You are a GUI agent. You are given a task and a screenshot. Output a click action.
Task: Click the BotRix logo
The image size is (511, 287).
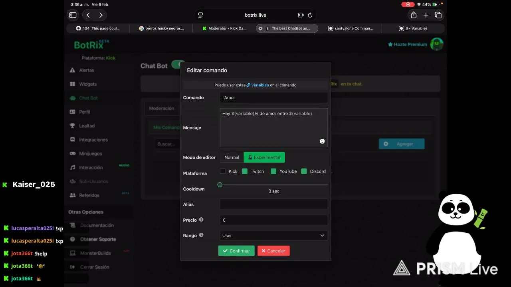tap(91, 44)
